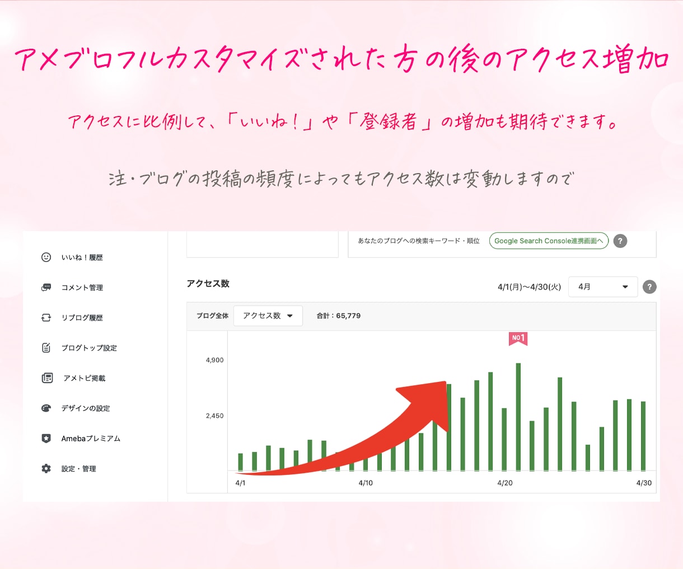
Task: Click help icon beside Google Search Console button
Action: tap(620, 241)
